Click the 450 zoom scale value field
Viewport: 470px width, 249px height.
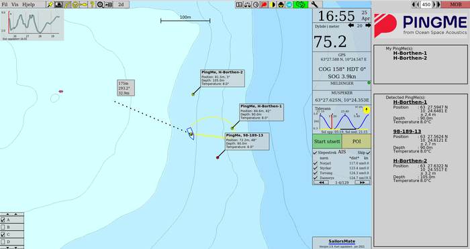tap(426, 5)
